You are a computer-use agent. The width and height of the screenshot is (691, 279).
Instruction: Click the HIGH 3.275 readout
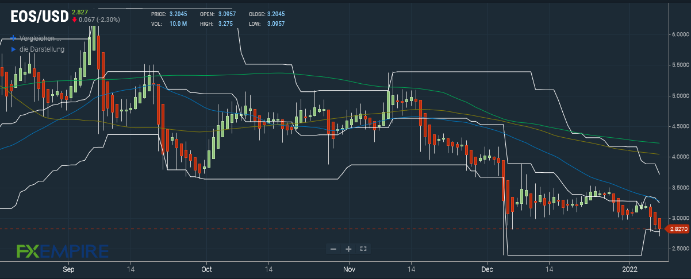click(x=217, y=24)
